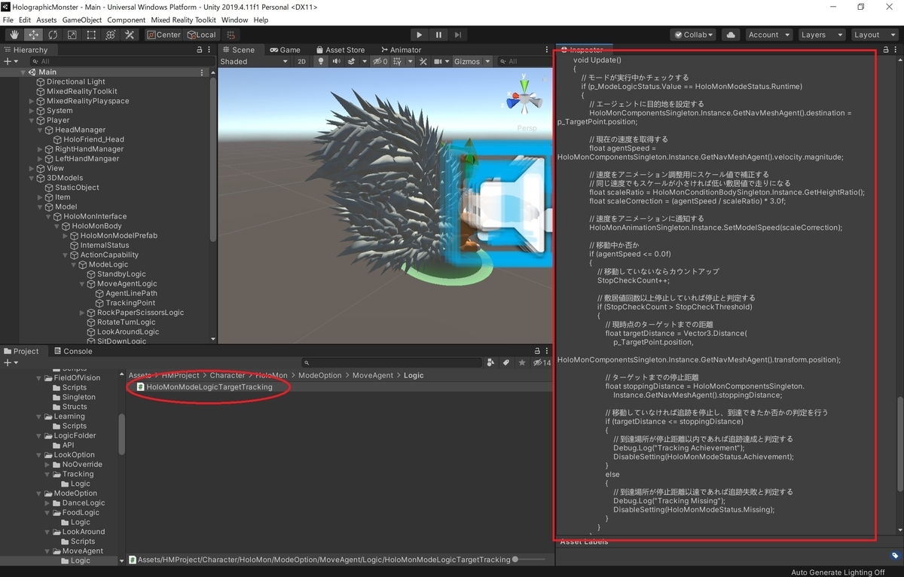Expand RockPaperScissorsLogic in Hierarchy
The height and width of the screenshot is (577, 904).
coord(82,313)
